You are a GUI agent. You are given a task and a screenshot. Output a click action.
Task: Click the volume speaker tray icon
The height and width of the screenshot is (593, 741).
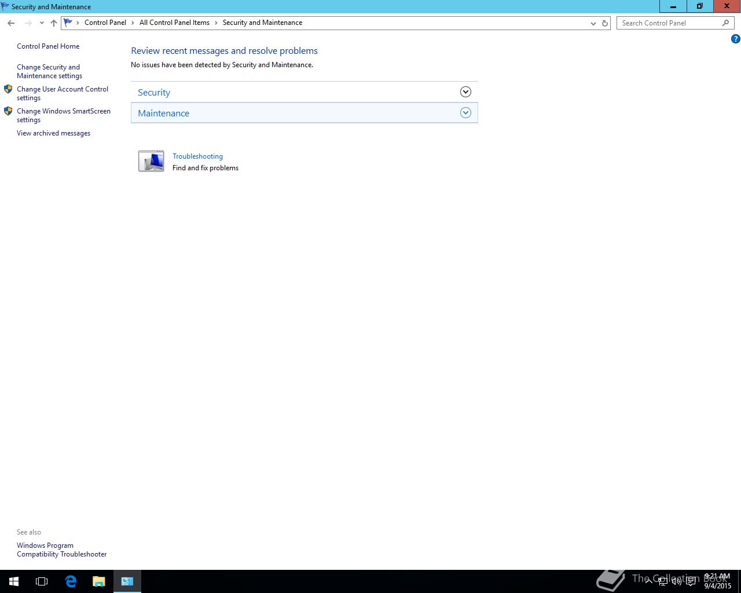point(676,581)
